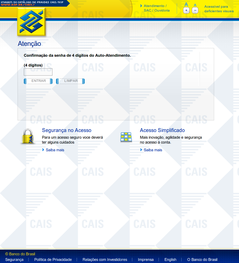Switch site to English in footer

170,259
